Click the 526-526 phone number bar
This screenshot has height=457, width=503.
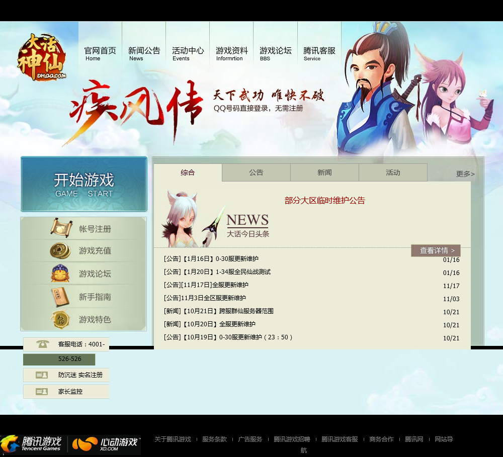click(x=59, y=359)
